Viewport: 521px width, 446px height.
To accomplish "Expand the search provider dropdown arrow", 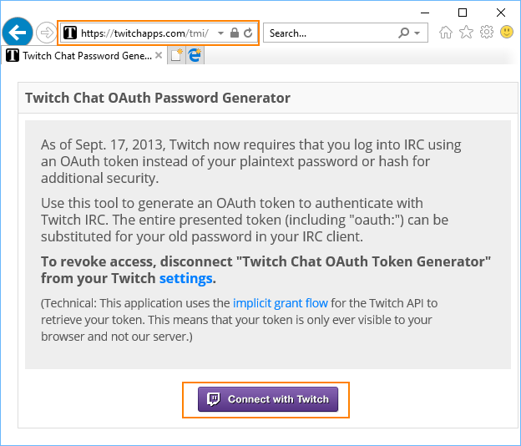I will pos(417,33).
